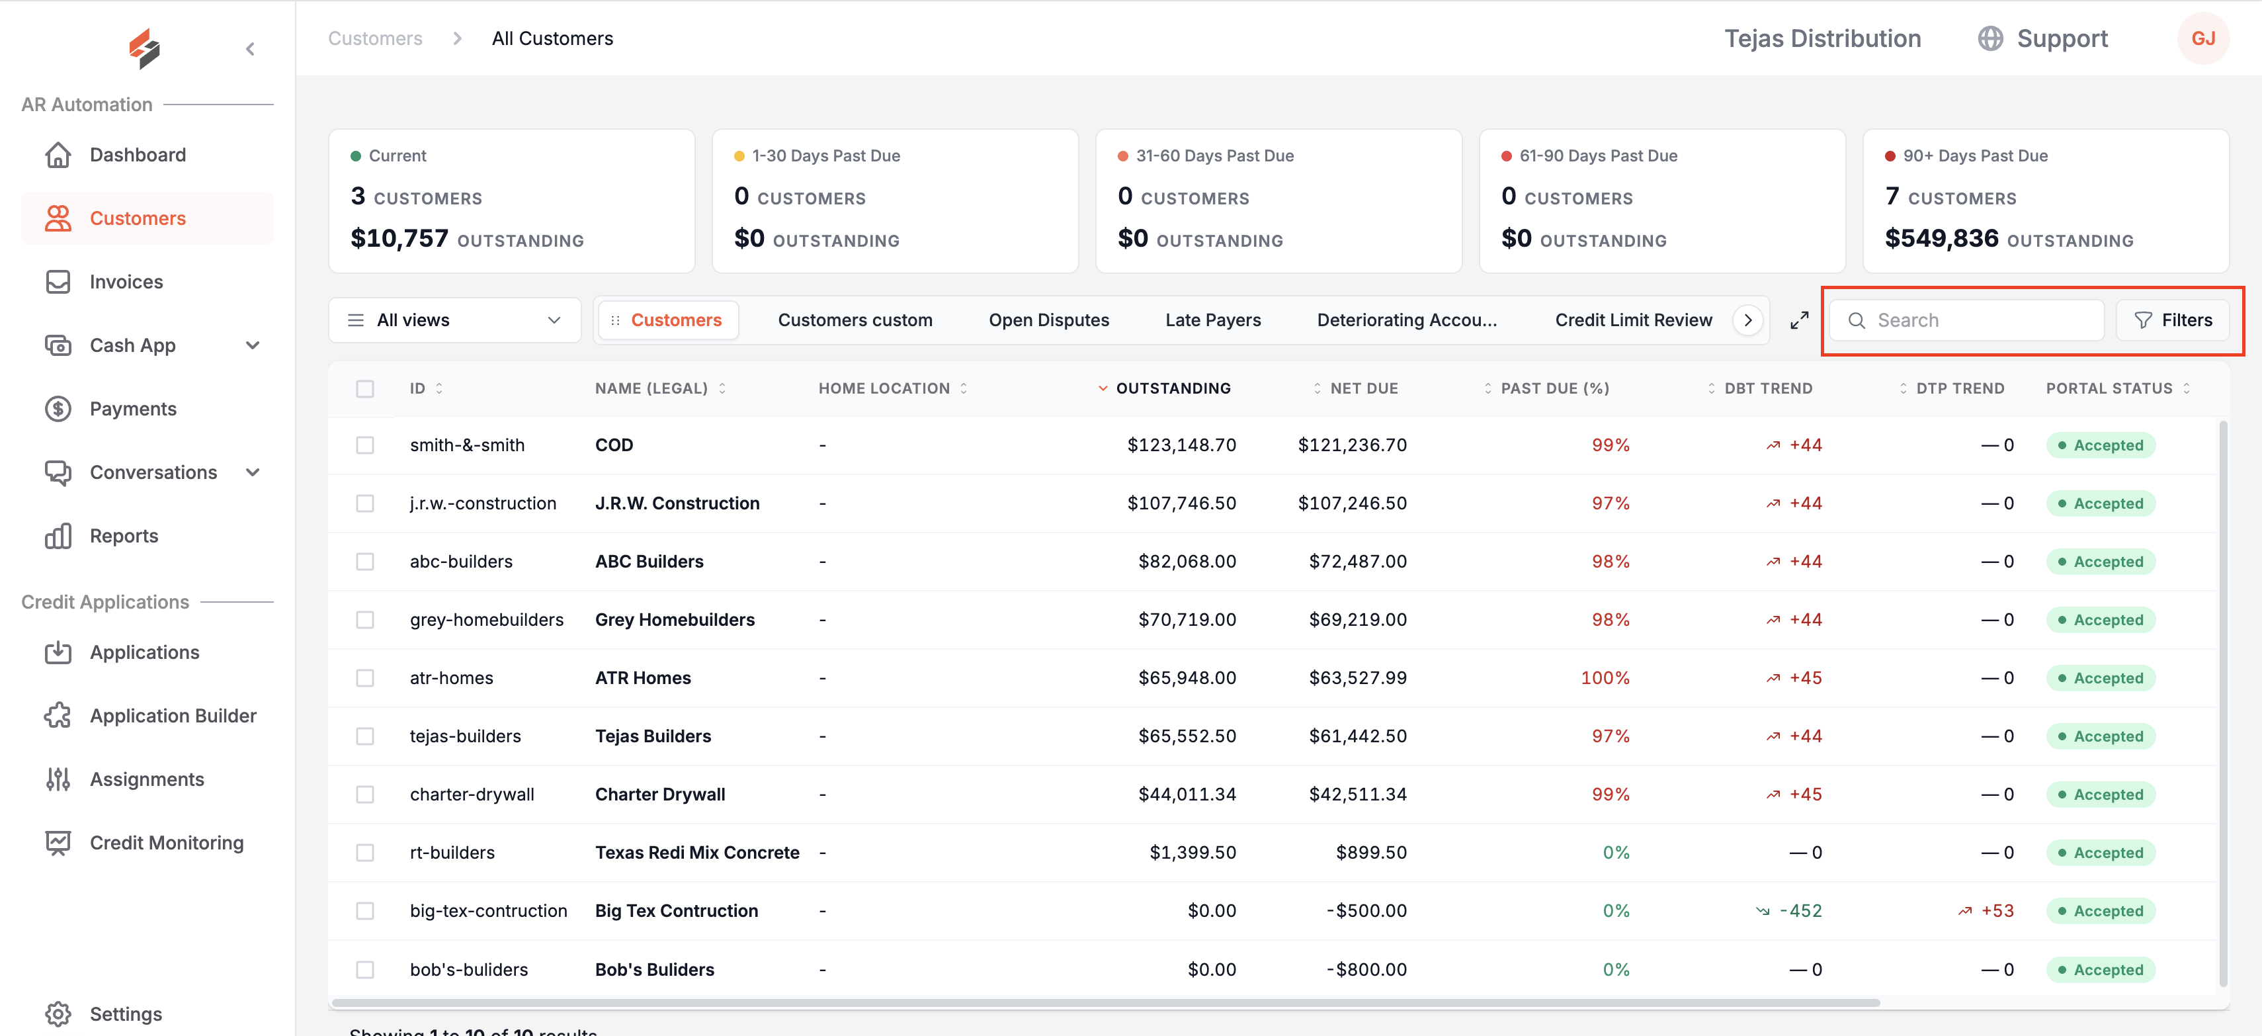Viewport: 2262px width, 1036px height.
Task: Select the atr-homes row checkbox
Action: (365, 678)
